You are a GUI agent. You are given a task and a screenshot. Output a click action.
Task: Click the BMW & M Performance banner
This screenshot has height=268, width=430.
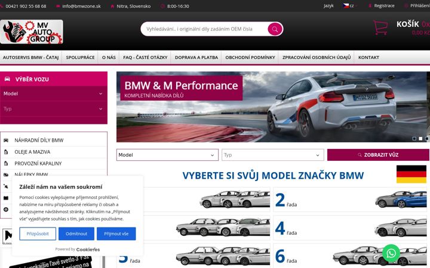pyautogui.click(x=273, y=107)
